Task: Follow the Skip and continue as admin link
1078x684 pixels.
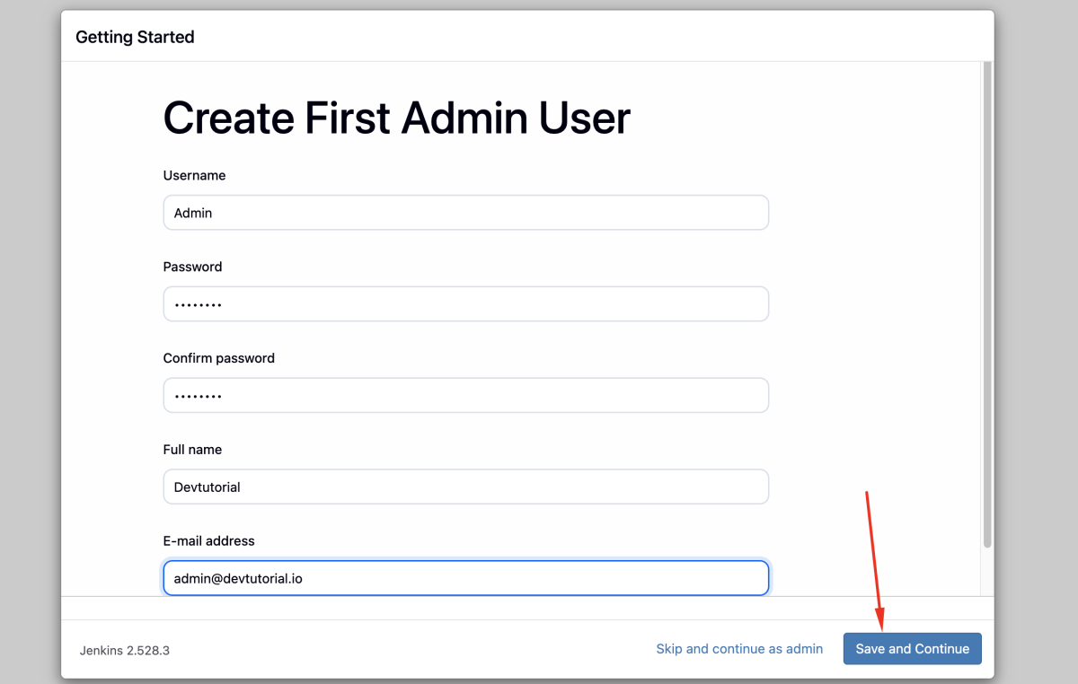Action: pos(739,649)
